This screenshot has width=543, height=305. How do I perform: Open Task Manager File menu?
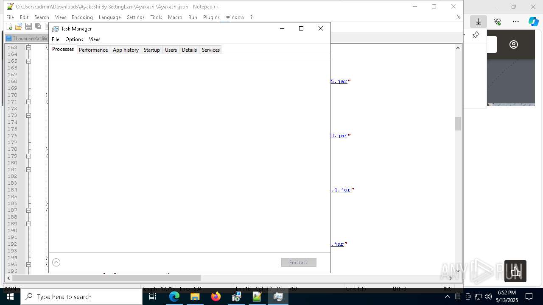(x=56, y=39)
